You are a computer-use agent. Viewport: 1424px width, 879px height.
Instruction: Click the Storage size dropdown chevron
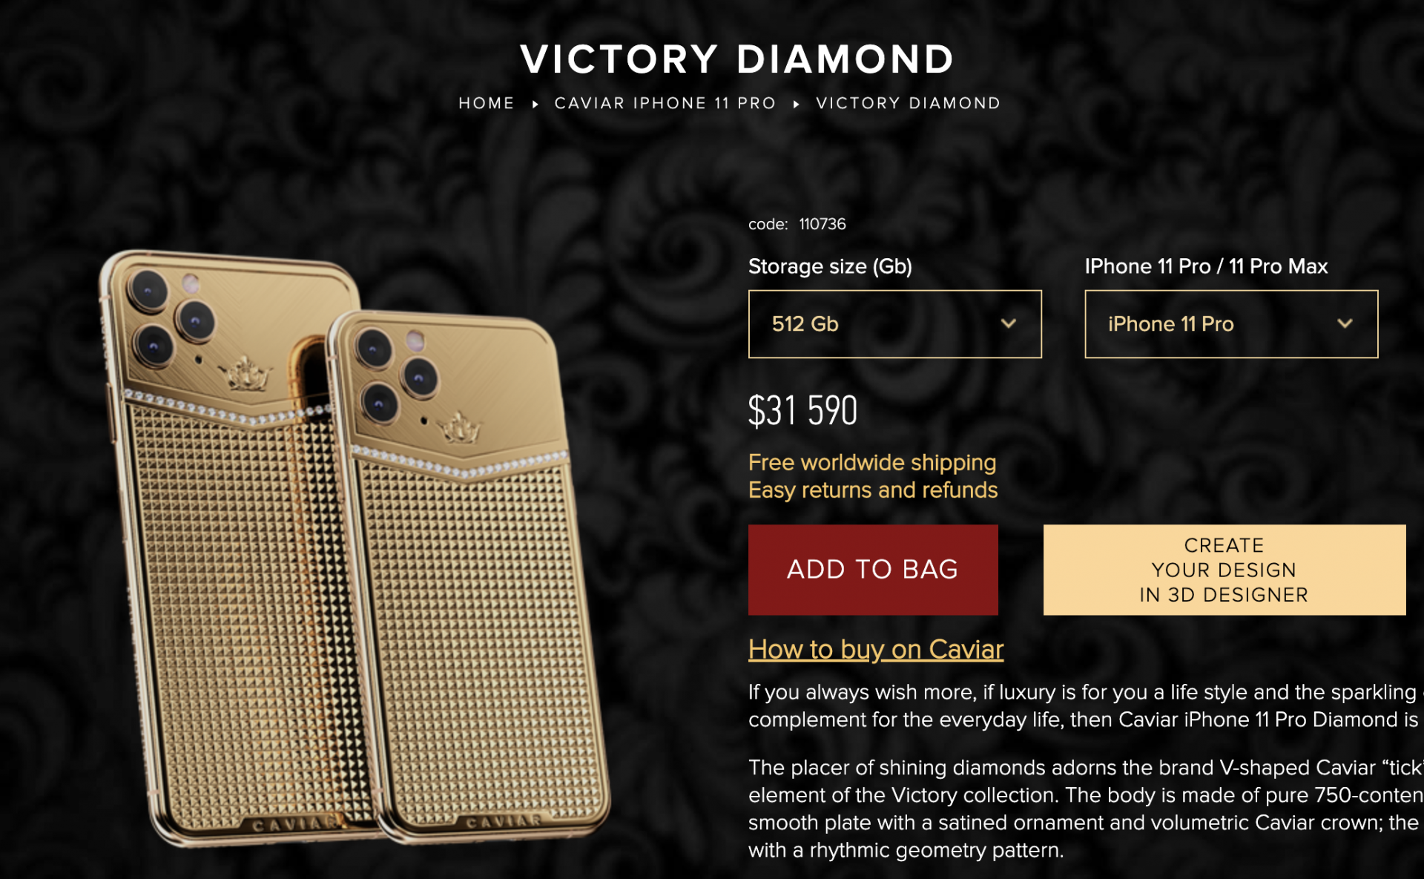tap(1008, 323)
